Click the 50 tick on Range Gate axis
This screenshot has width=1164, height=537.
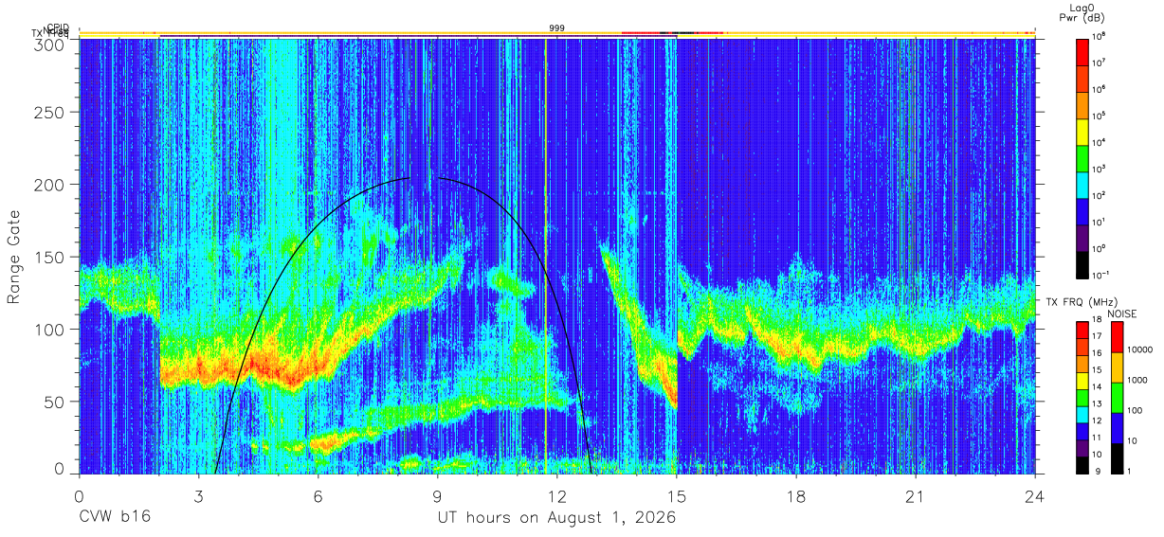click(55, 401)
